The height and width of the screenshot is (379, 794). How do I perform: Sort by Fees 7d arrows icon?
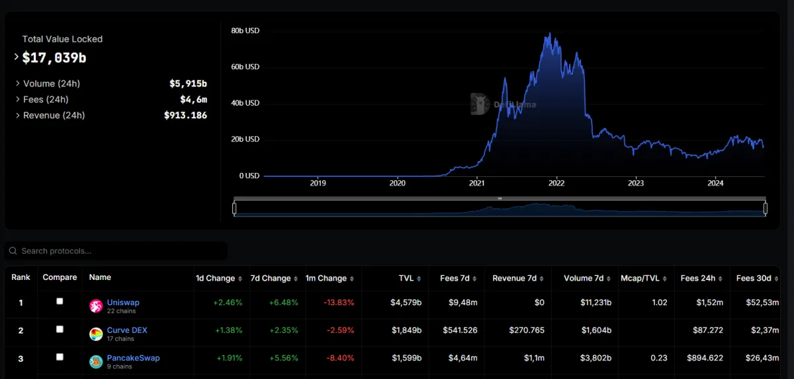click(475, 279)
